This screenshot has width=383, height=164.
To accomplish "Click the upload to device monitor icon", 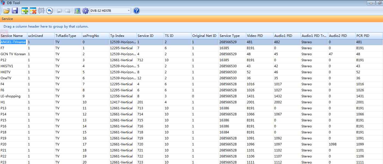I will coord(77,11).
